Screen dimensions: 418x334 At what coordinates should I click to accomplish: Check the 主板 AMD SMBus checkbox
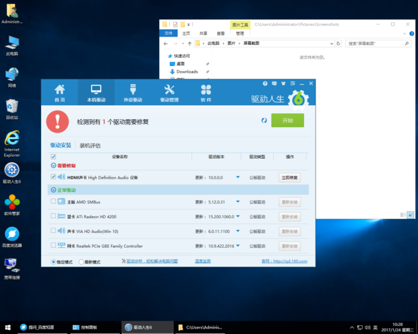[x=53, y=201]
